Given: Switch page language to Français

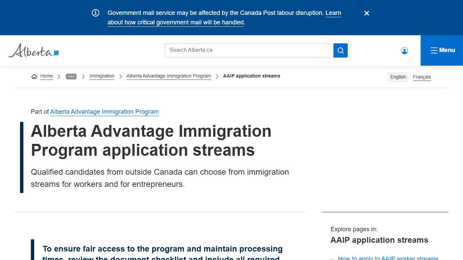Looking at the screenshot, I should click(422, 77).
